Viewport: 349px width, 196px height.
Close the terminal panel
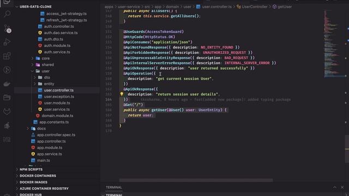click(342, 187)
